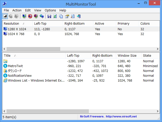Click the monitor pane scroll left arrow

pos(4,49)
